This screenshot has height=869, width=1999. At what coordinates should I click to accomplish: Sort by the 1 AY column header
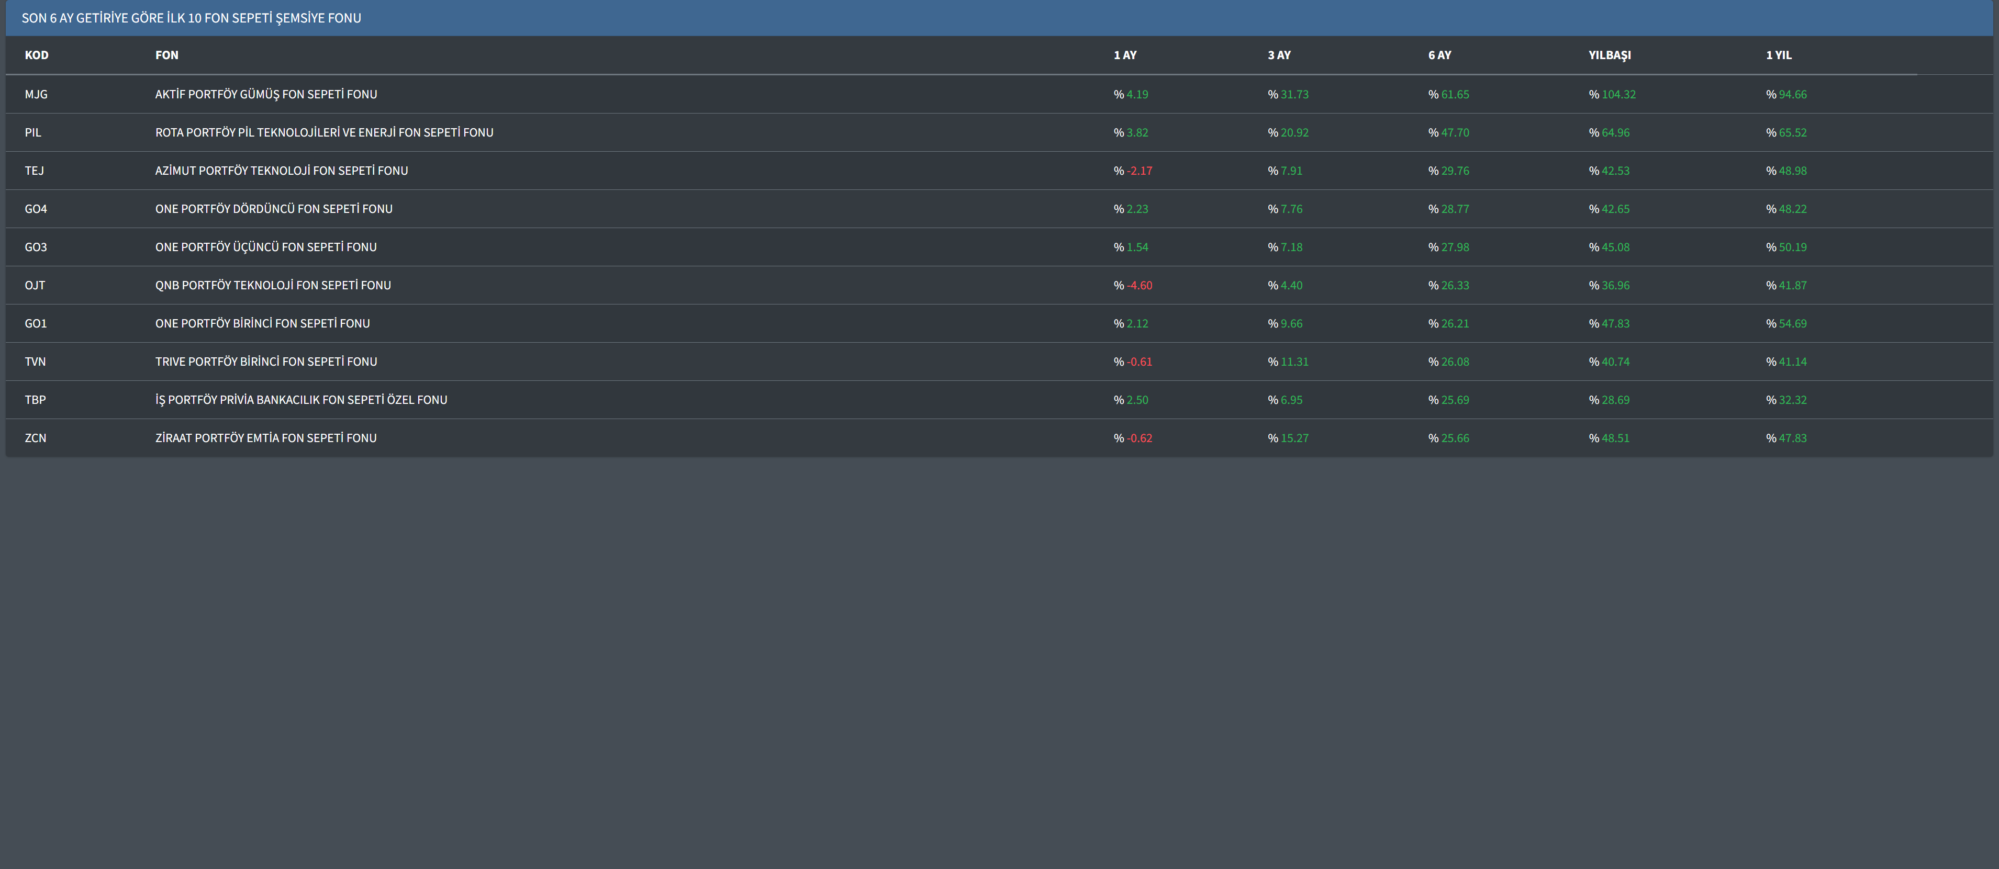(1124, 55)
